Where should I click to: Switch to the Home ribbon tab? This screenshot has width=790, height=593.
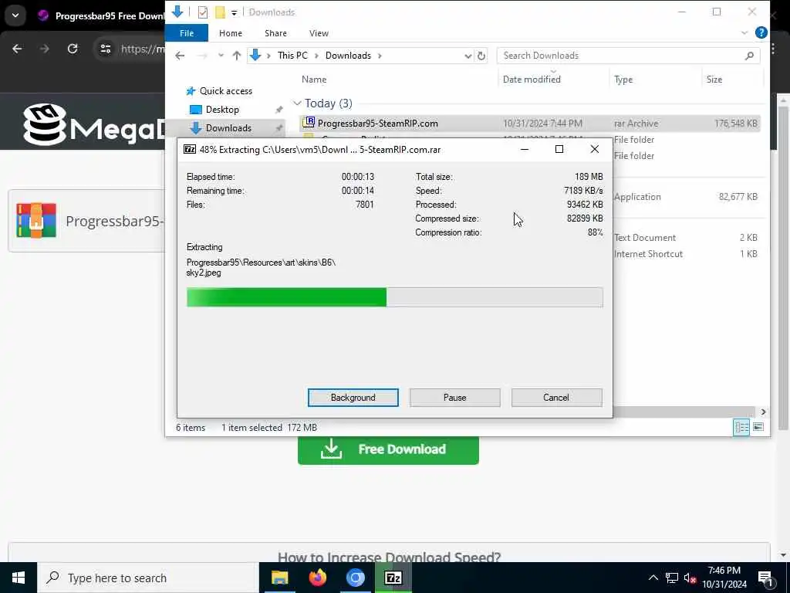pos(230,33)
